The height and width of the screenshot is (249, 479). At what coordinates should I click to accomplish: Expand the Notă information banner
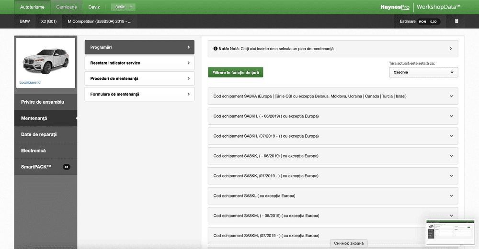pyautogui.click(x=333, y=49)
